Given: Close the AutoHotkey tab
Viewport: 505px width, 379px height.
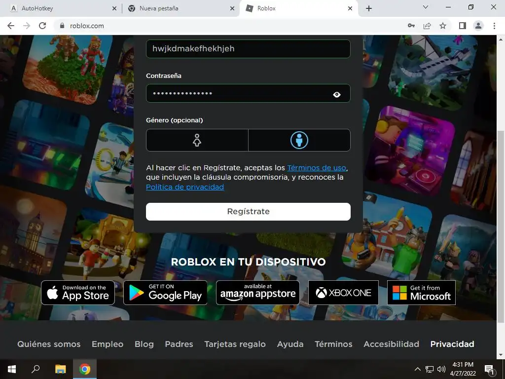Looking at the screenshot, I should click(114, 9).
